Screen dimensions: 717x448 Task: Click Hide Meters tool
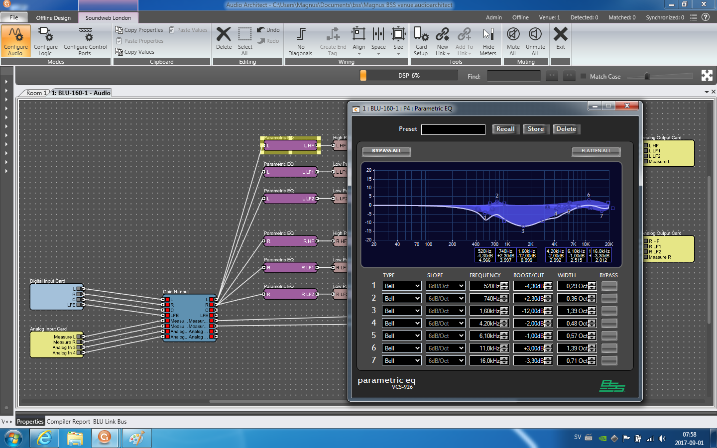488,41
